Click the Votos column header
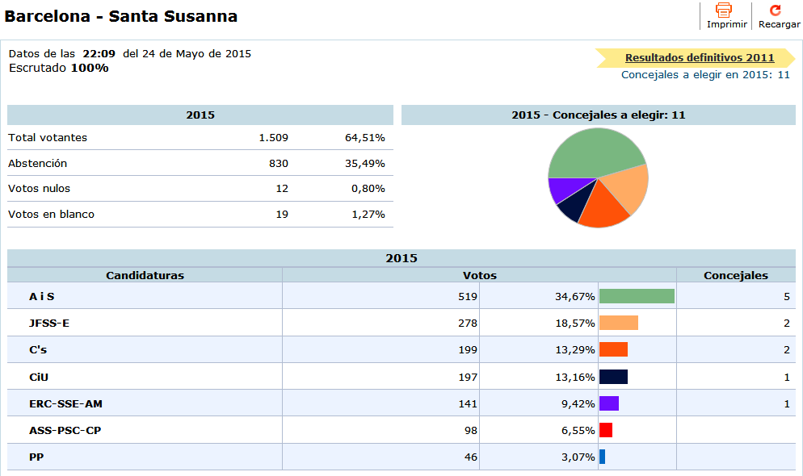The height and width of the screenshot is (476, 803). [x=479, y=275]
